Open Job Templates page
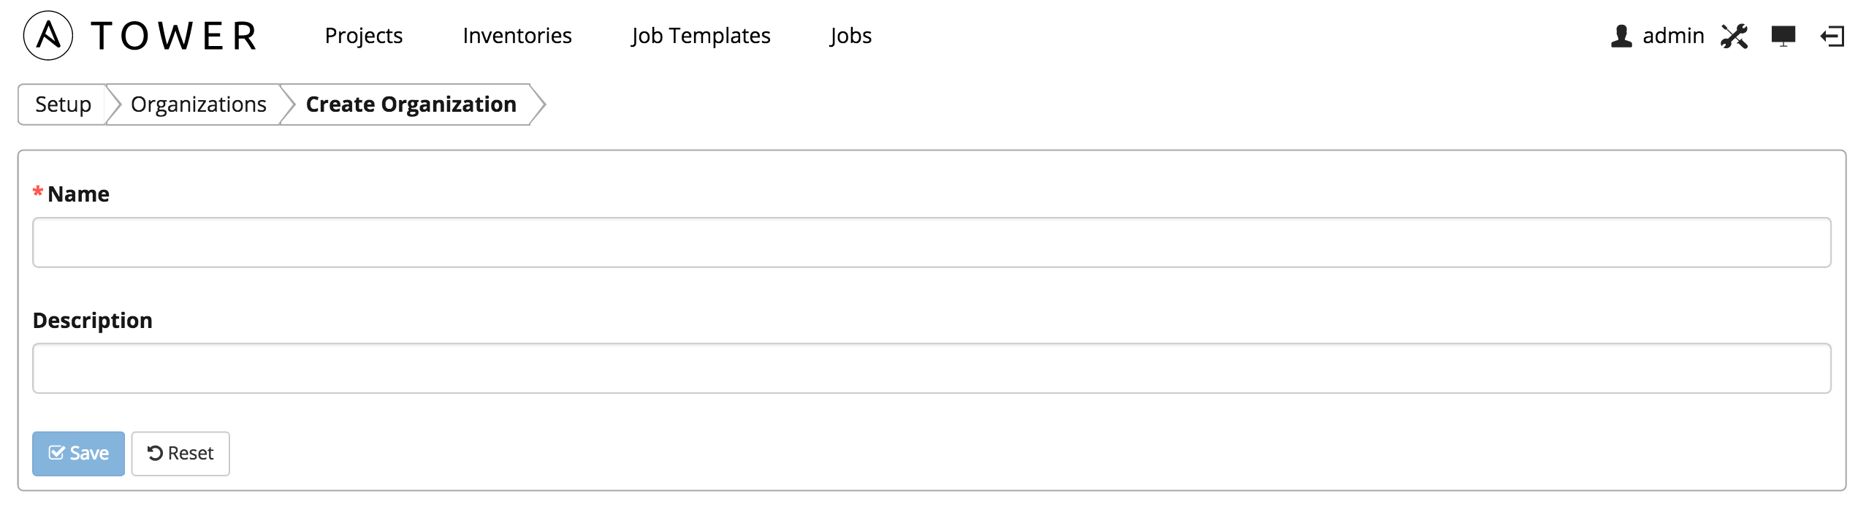 point(701,36)
